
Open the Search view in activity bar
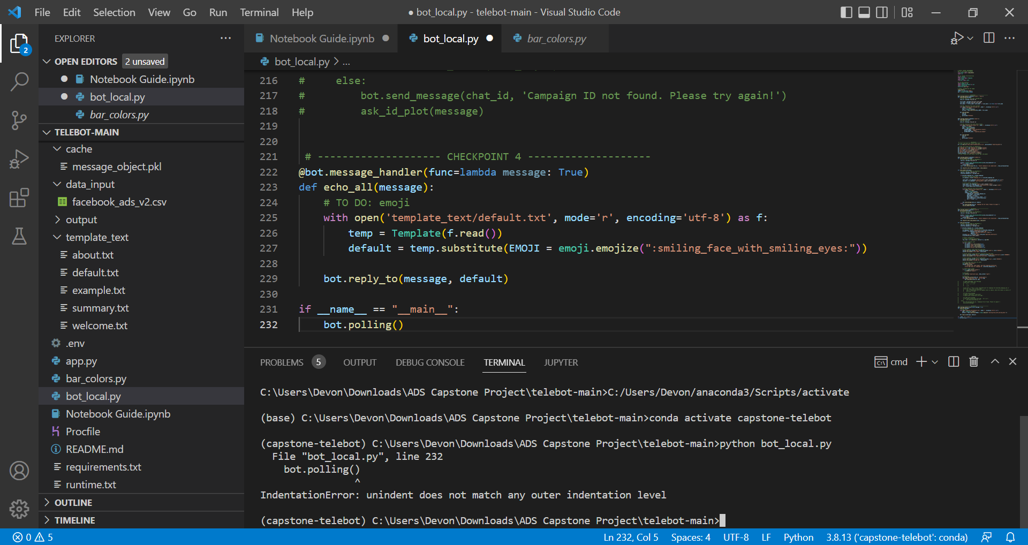click(19, 82)
